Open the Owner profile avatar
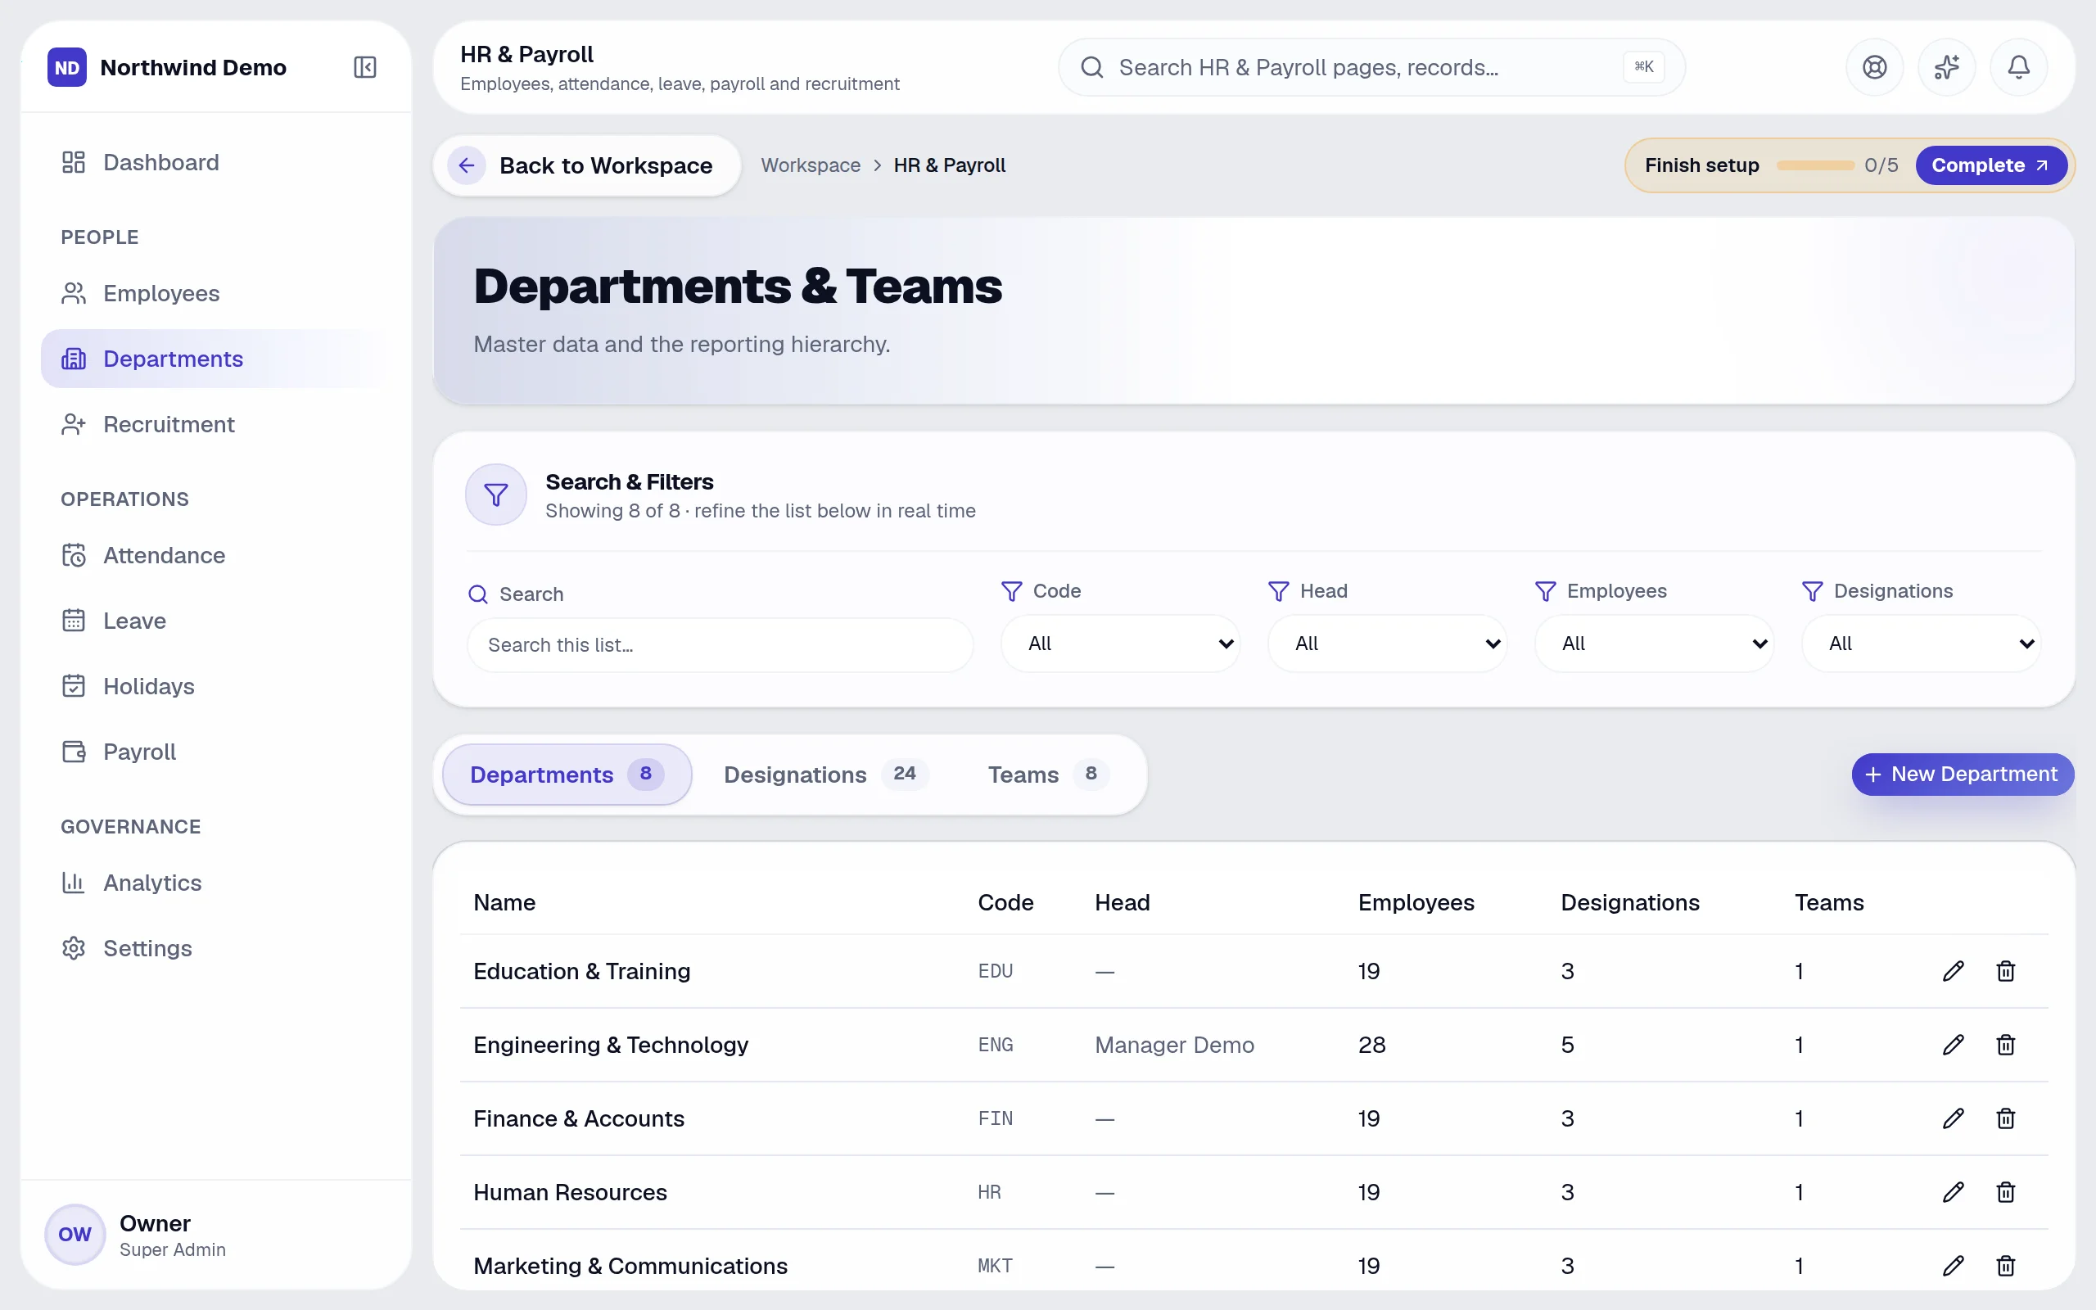The height and width of the screenshot is (1310, 2096). point(75,1234)
